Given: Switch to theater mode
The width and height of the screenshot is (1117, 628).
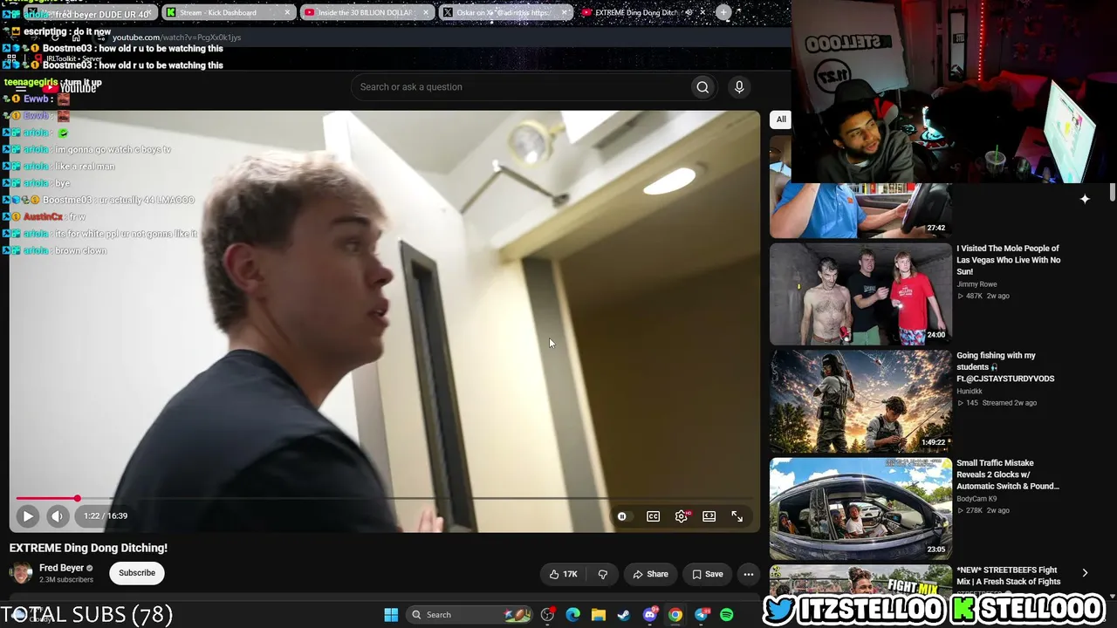Looking at the screenshot, I should [x=709, y=516].
